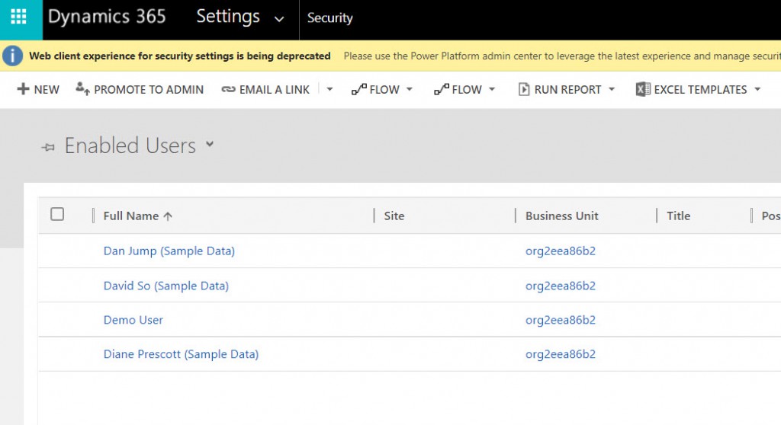Viewport: 781px width, 425px height.
Task: Open the EXCEL TEMPLATES menu label
Action: pos(700,90)
